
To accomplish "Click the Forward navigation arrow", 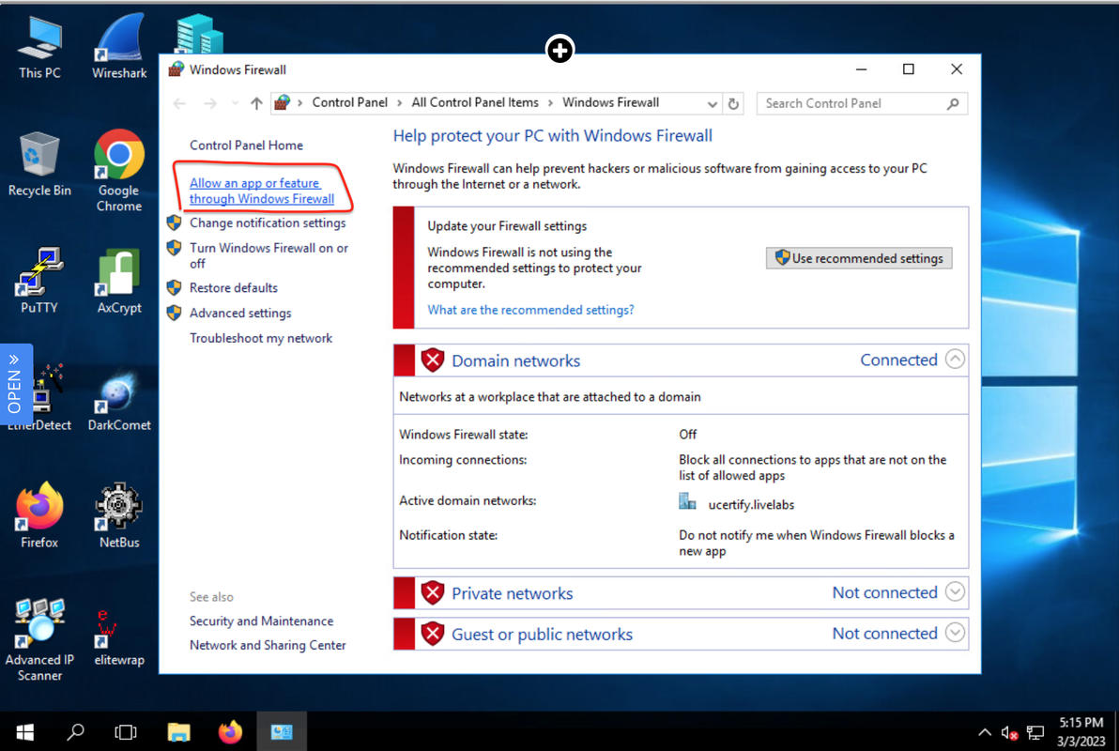I will [x=210, y=103].
